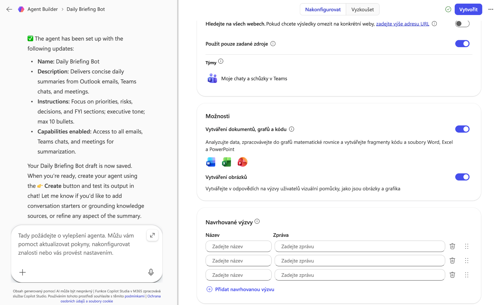Focus the third Zadejte zprávu field
The height and width of the screenshot is (305, 498).
360,275
